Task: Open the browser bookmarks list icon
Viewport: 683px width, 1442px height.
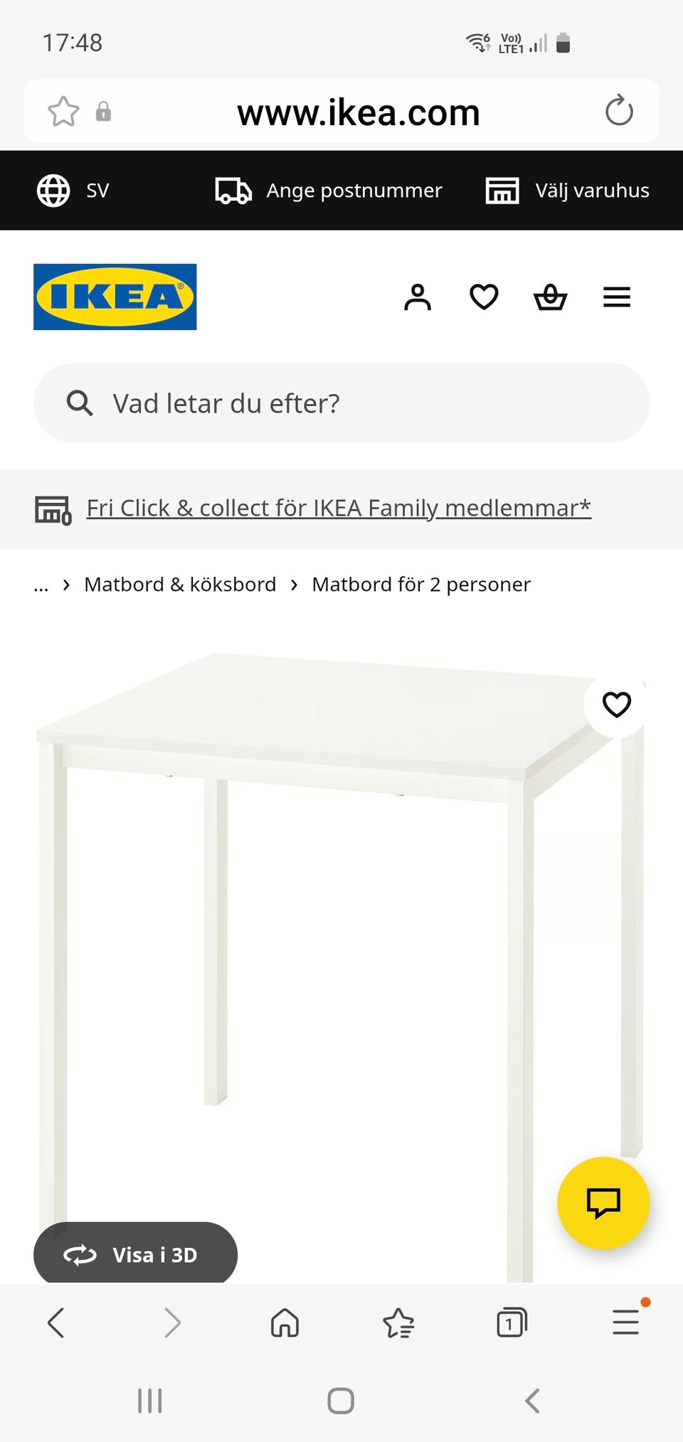Action: tap(398, 1322)
